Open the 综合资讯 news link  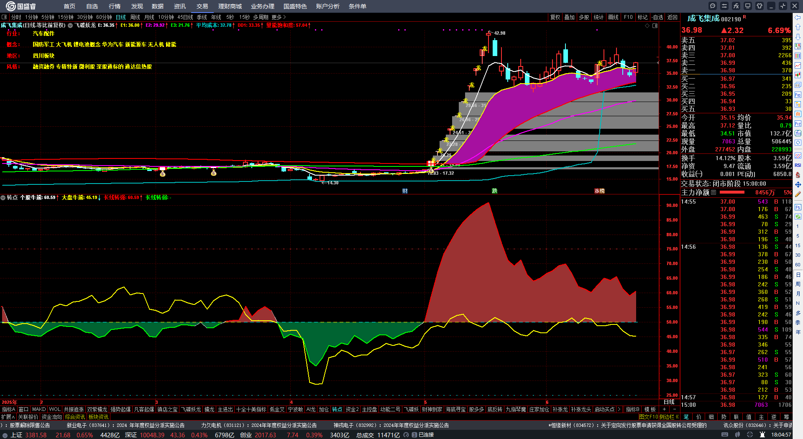click(75, 417)
